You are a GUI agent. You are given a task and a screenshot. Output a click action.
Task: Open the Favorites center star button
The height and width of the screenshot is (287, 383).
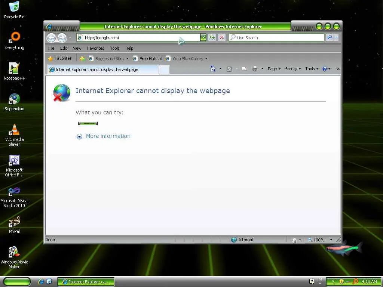click(60, 59)
